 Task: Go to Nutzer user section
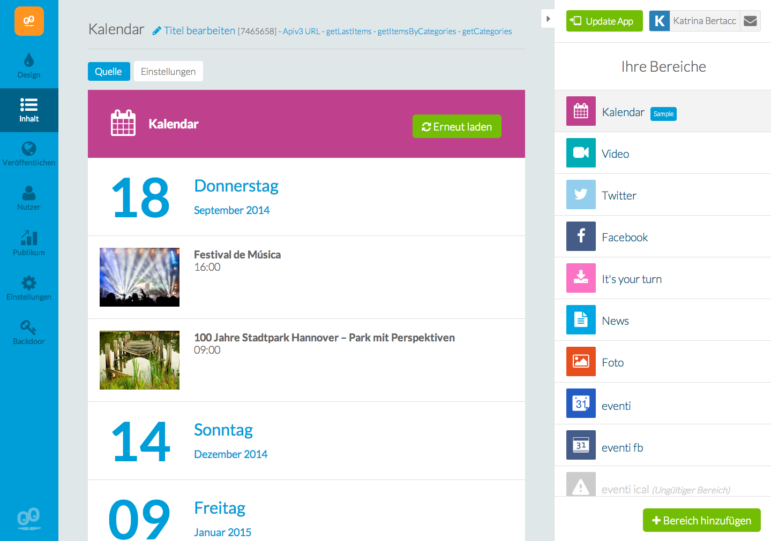pyautogui.click(x=29, y=198)
